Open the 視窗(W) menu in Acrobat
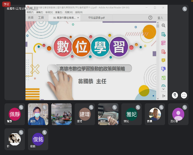The width and height of the screenshot is (193, 155). point(69,12)
